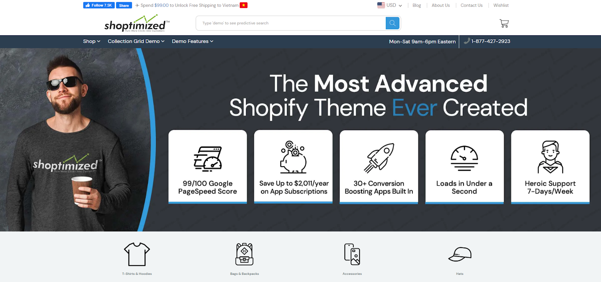Click the rocket conversion apps icon
Screen dimensions: 601x282
[x=379, y=158]
